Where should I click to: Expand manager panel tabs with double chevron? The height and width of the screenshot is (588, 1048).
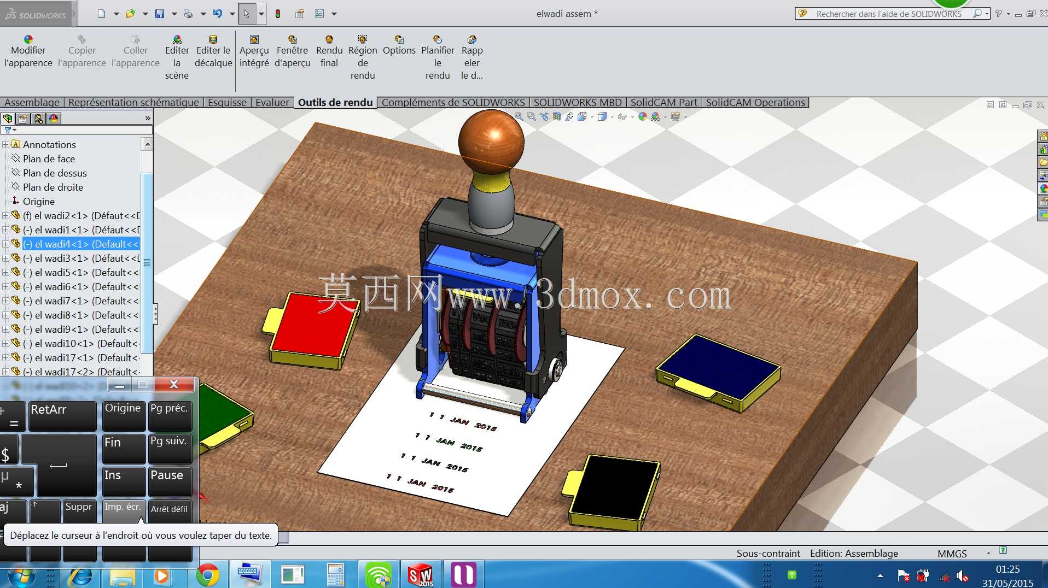148,119
